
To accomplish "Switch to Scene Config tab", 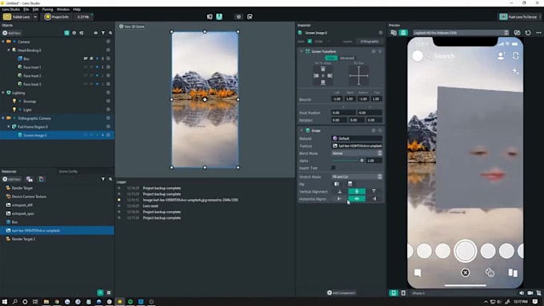I will click(x=68, y=171).
